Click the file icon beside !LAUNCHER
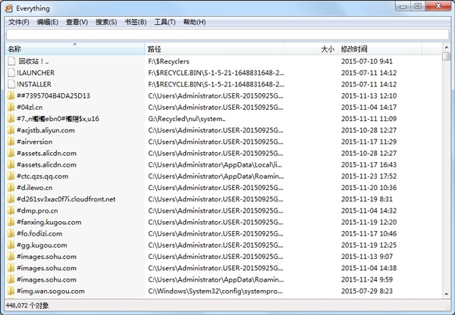455x315 pixels. [x=10, y=73]
